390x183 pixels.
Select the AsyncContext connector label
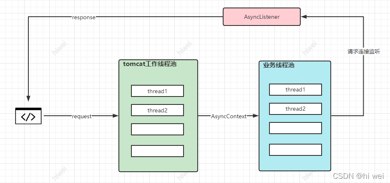click(229, 116)
